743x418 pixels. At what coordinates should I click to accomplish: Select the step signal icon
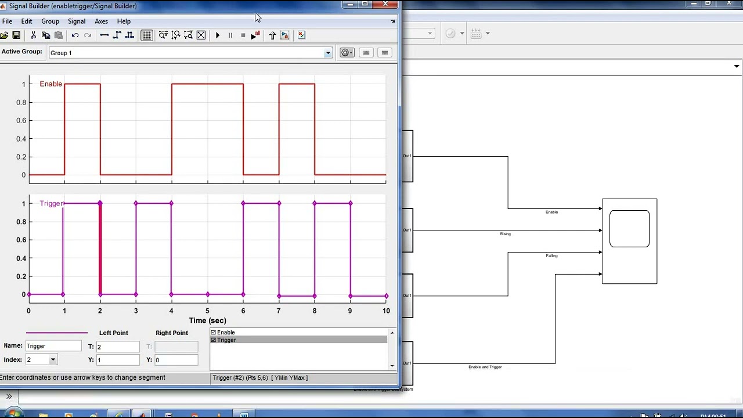pyautogui.click(x=117, y=35)
